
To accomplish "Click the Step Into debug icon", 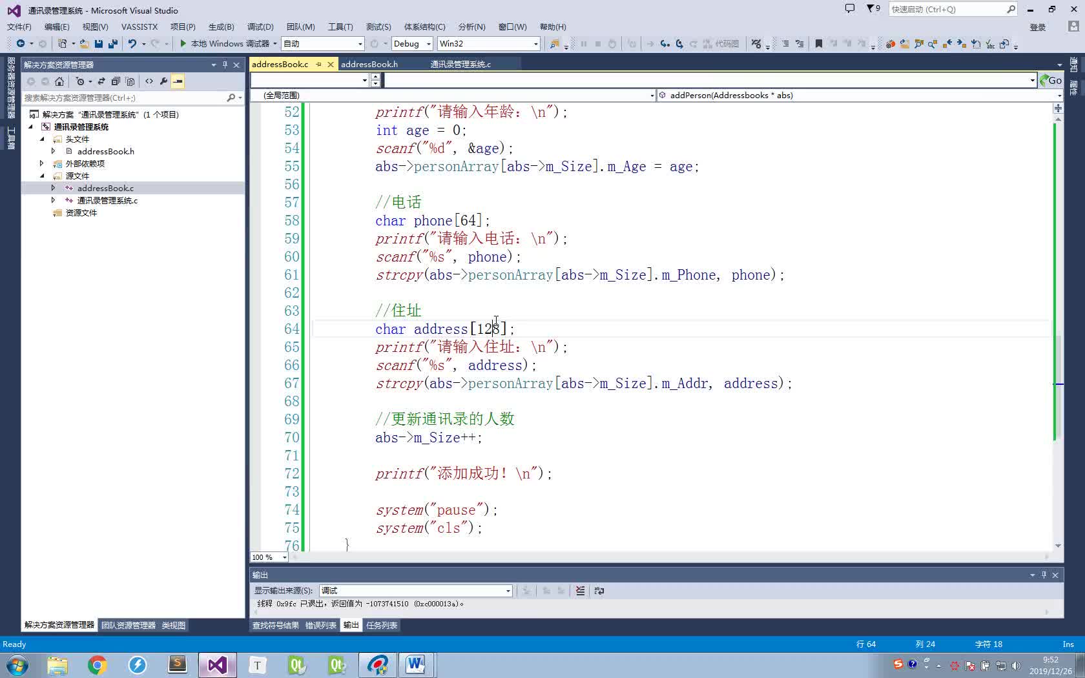I will 665,43.
